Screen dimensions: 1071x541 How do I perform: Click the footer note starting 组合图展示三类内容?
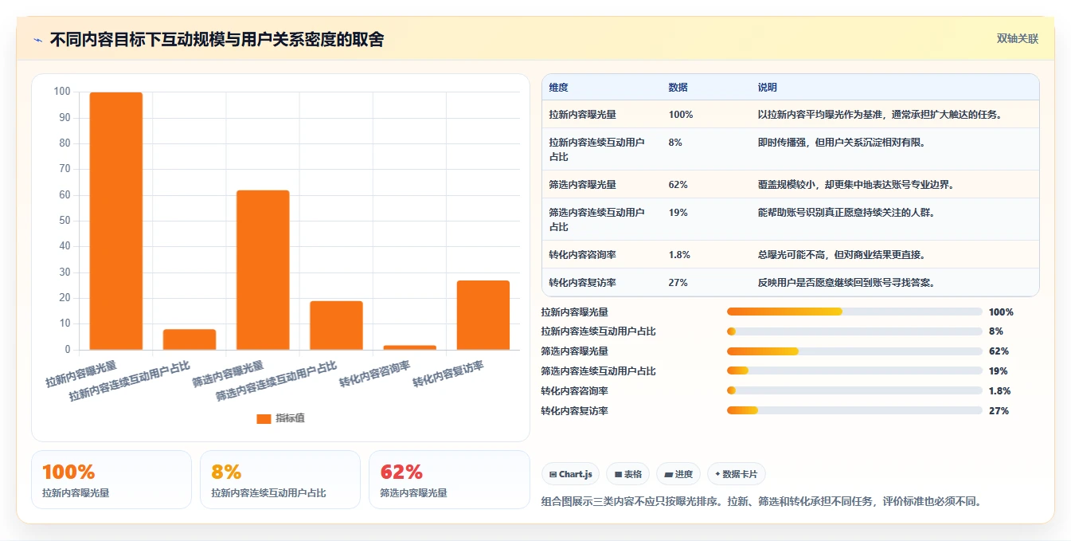click(762, 502)
